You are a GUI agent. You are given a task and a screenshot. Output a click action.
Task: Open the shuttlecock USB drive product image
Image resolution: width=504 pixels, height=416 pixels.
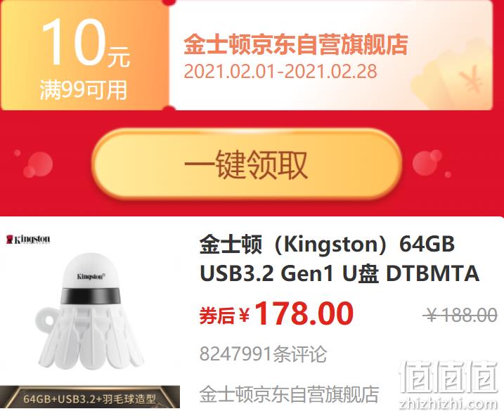pyautogui.click(x=90, y=311)
